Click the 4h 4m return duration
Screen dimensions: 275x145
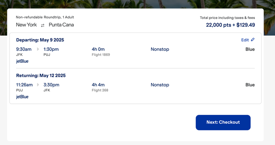pos(98,85)
